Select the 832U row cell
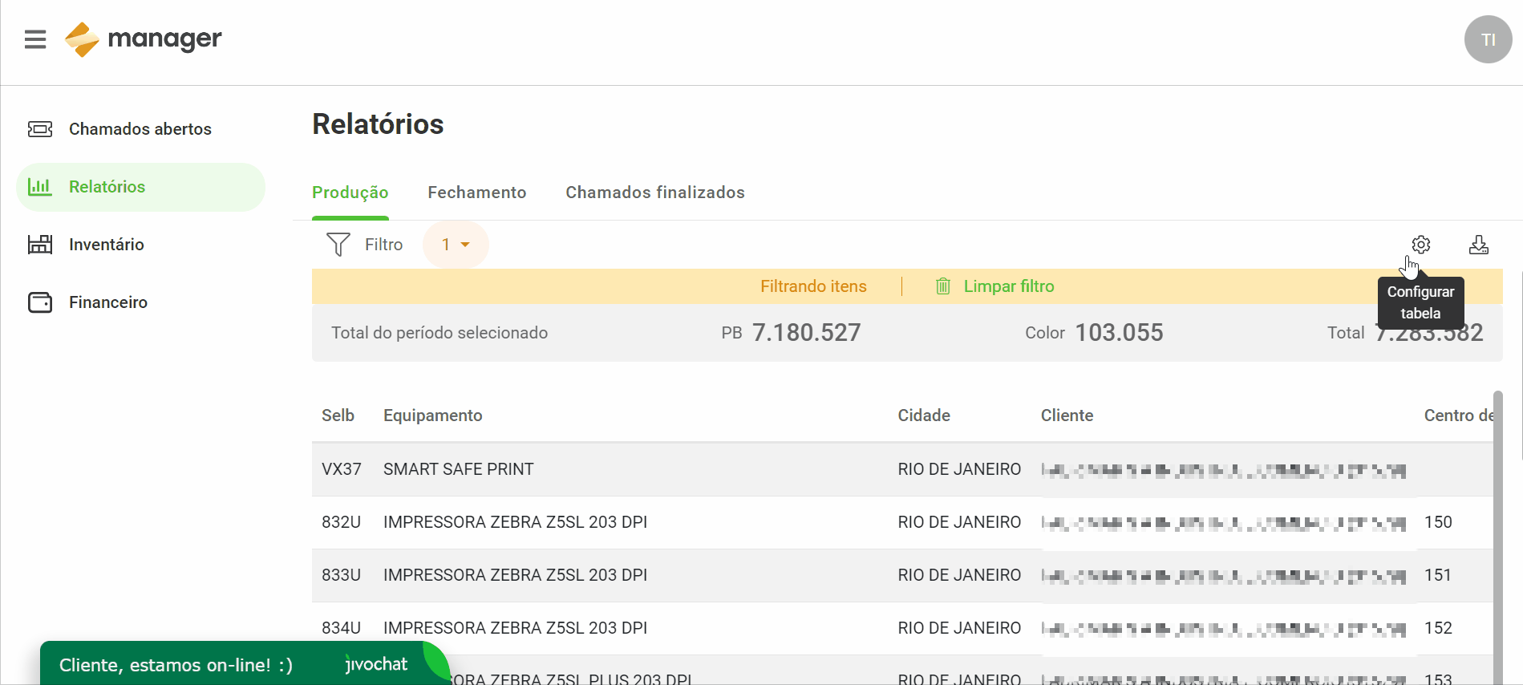The image size is (1523, 685). pyautogui.click(x=342, y=522)
